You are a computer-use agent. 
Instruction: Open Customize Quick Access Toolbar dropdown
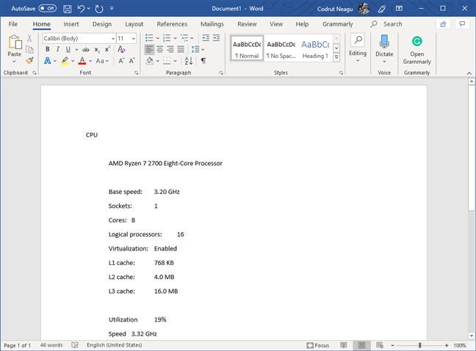[x=112, y=9]
